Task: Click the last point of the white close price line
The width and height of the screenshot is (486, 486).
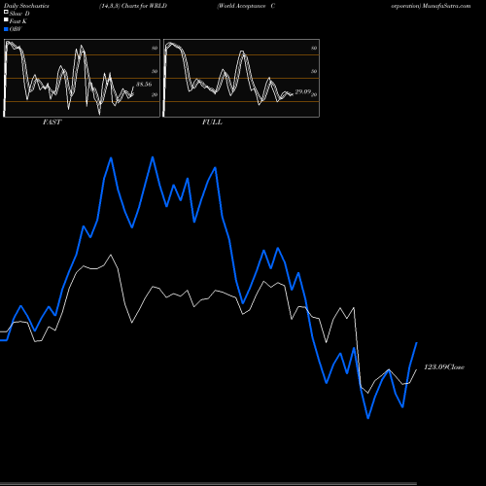Action: pos(417,369)
